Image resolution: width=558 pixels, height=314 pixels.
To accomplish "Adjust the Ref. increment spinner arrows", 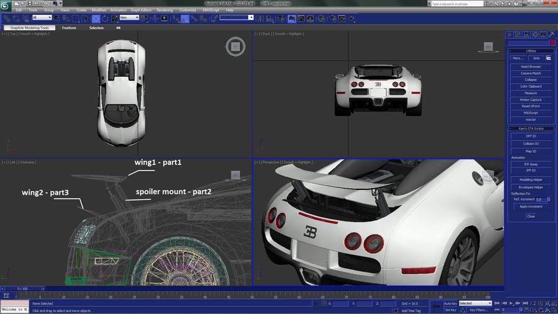I will [x=549, y=199].
